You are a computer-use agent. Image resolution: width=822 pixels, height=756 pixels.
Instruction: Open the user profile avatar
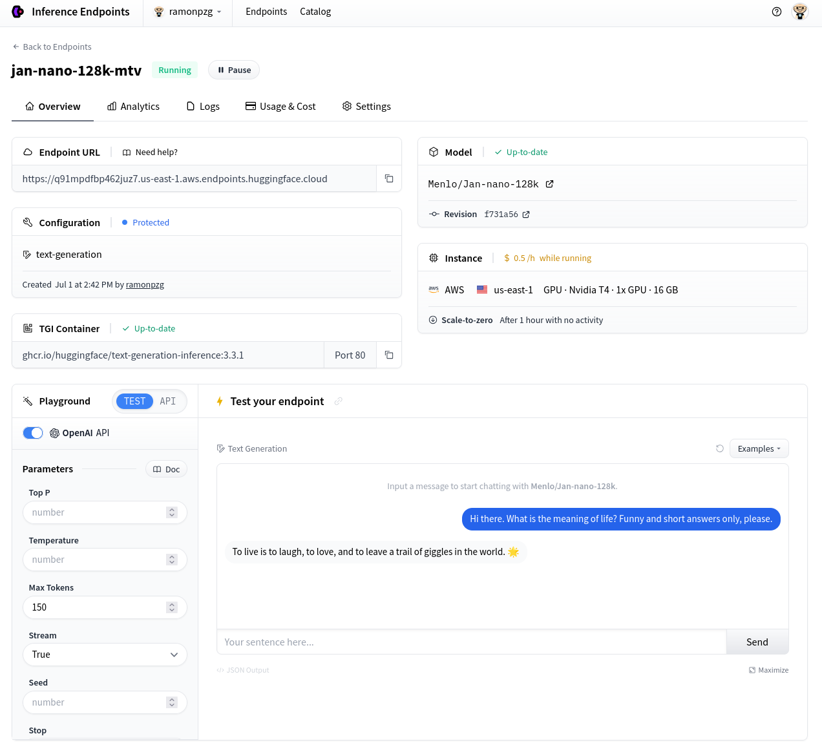pyautogui.click(x=800, y=12)
